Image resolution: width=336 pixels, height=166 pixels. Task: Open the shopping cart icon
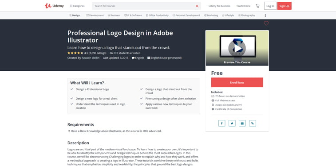coord(257,6)
